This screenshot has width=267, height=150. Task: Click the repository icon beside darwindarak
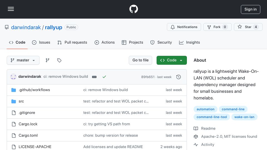click(x=7, y=27)
